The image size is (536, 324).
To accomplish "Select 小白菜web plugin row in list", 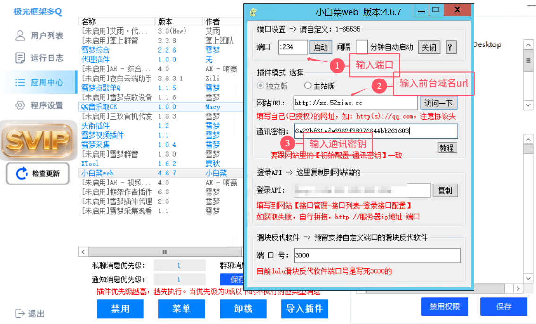I will [x=97, y=173].
